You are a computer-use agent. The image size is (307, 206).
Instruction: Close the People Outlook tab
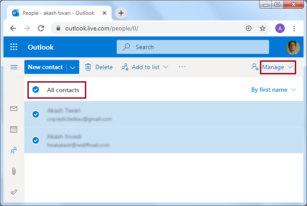click(x=105, y=13)
